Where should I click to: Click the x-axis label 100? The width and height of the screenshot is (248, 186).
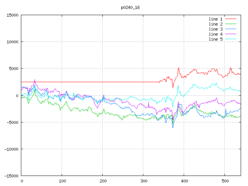tap(62, 181)
